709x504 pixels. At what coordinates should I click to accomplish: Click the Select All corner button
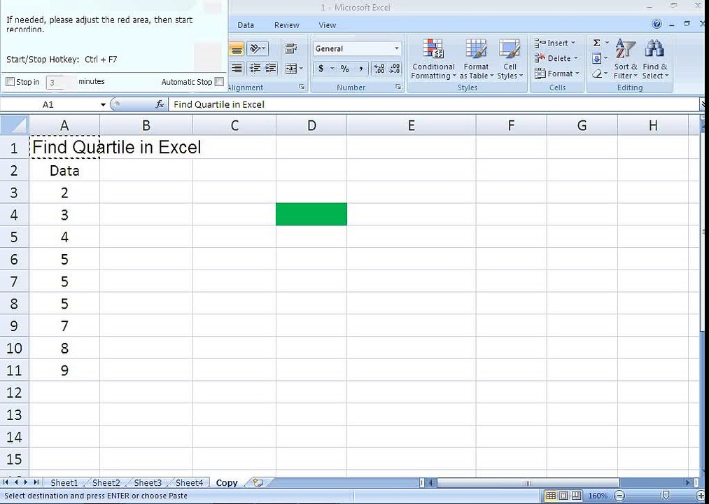pyautogui.click(x=15, y=125)
